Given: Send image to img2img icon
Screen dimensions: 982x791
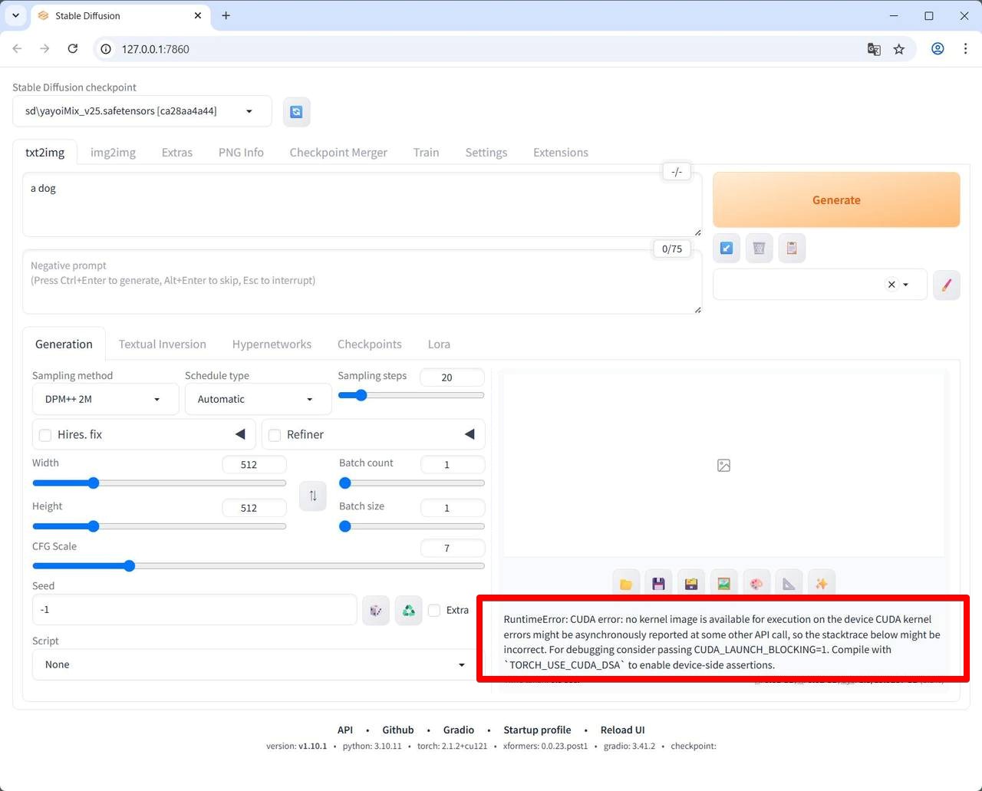Looking at the screenshot, I should [723, 584].
